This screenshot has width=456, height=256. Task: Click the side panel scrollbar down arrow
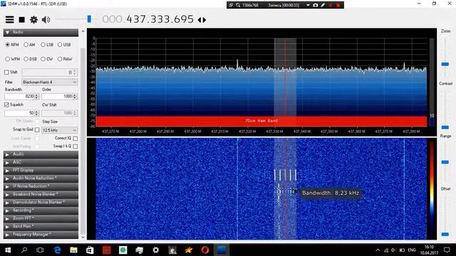(83, 237)
